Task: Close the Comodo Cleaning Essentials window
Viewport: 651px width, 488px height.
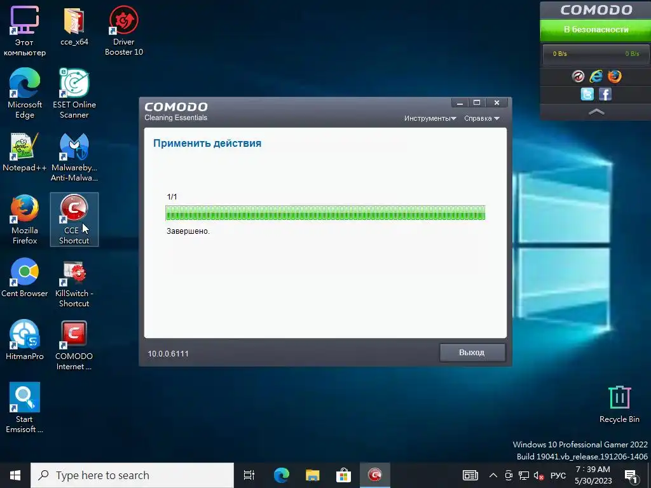Action: (497, 103)
